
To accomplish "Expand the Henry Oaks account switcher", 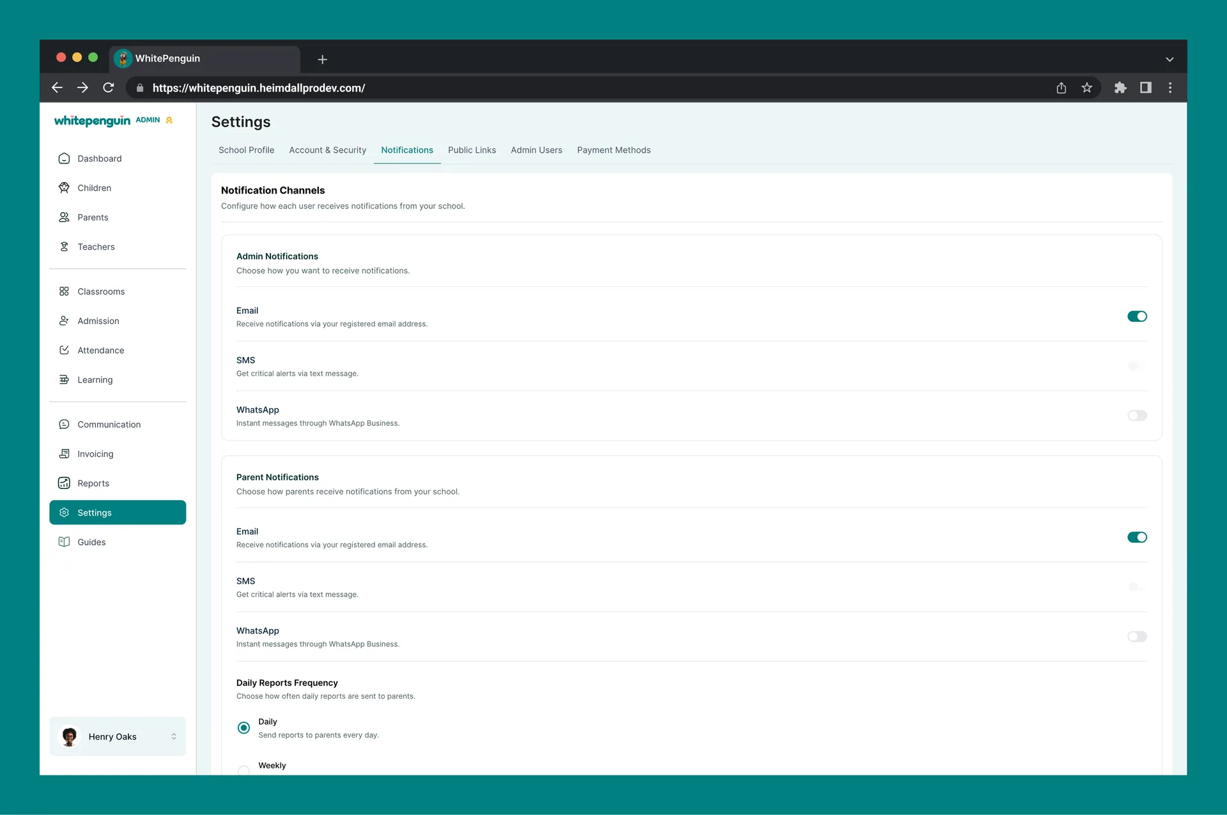I will pos(174,736).
